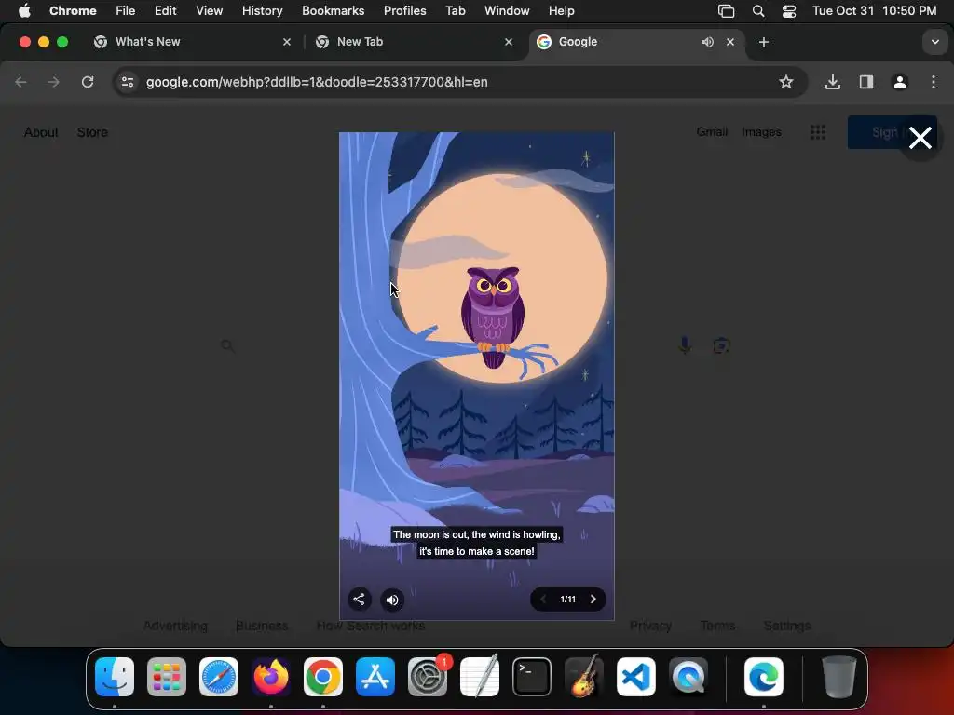Image resolution: width=954 pixels, height=715 pixels.
Task: Close the What's New tab
Action: coord(287,42)
